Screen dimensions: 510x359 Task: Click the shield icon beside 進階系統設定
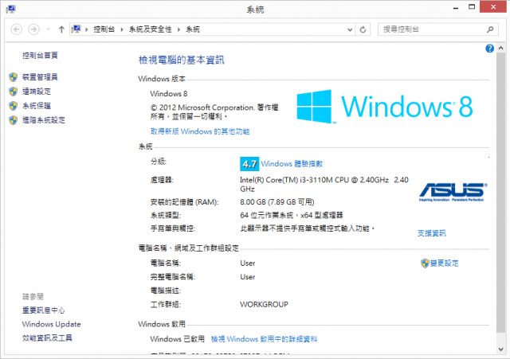(x=13, y=120)
